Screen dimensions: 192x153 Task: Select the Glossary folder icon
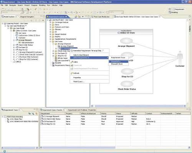pos(53,29)
